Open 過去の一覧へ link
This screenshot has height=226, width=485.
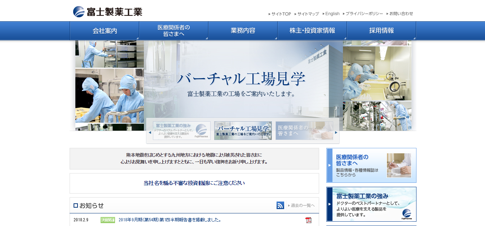click(301, 205)
